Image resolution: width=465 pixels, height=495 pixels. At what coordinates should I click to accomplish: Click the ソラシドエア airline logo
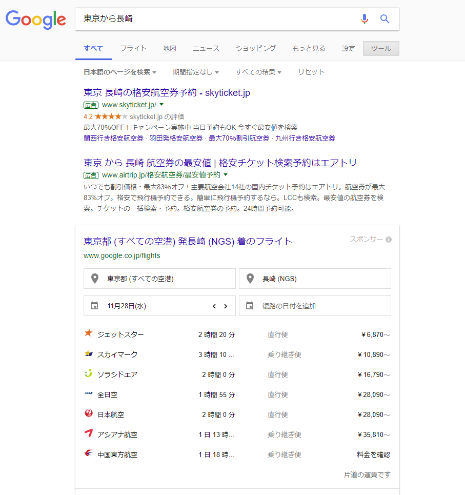point(89,373)
